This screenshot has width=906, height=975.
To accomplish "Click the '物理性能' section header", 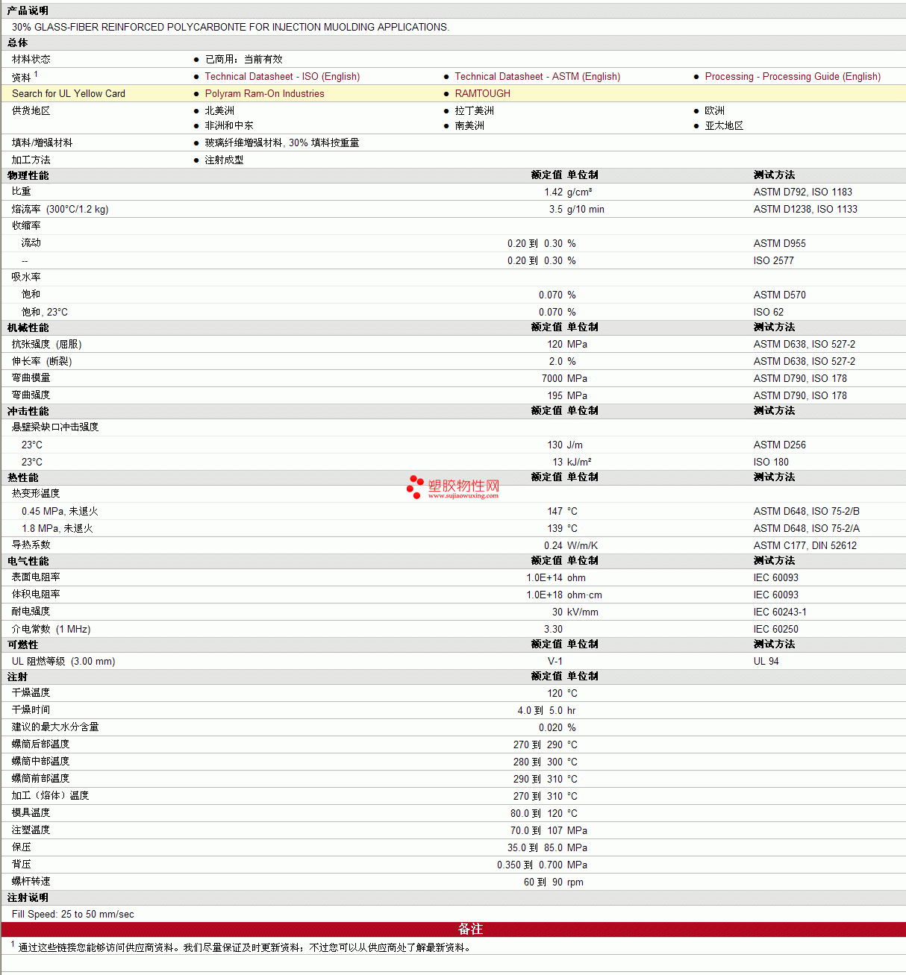I will [x=28, y=176].
